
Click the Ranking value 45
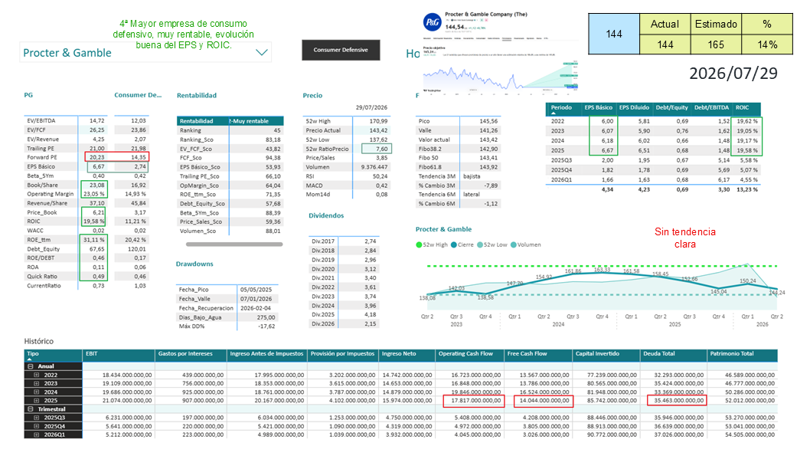coord(277,131)
